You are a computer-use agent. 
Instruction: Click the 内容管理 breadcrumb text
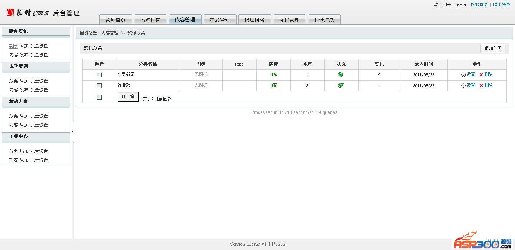tap(110, 33)
